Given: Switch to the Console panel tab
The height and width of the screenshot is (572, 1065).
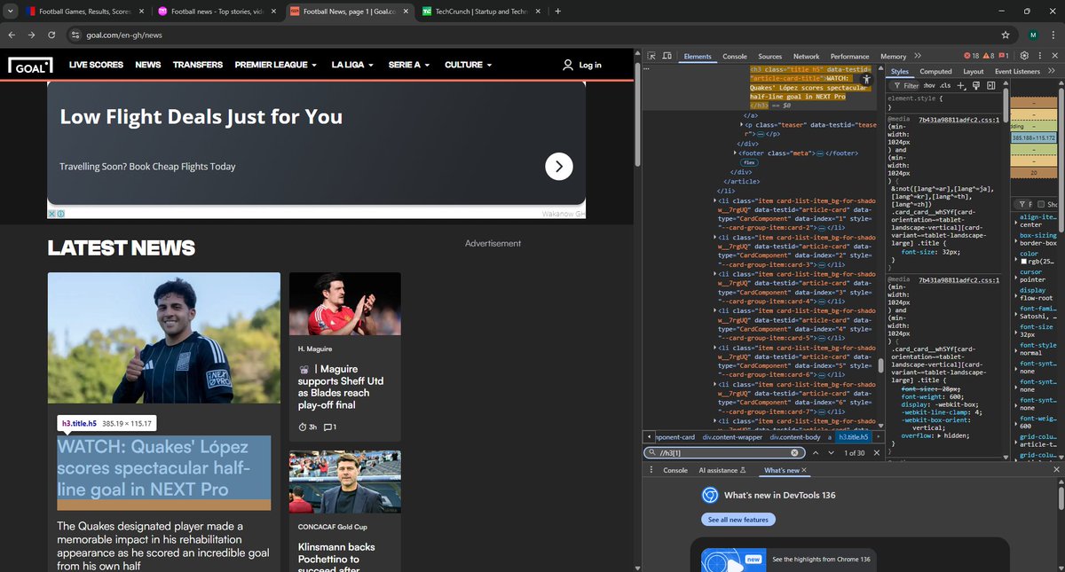Looking at the screenshot, I should tap(734, 56).
